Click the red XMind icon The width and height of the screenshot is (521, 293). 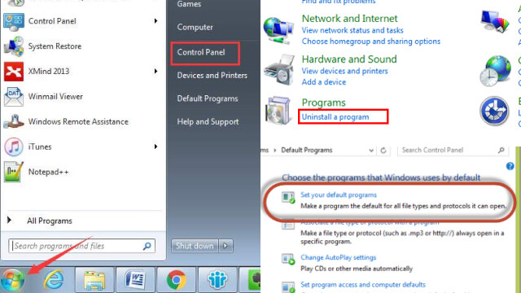14,72
